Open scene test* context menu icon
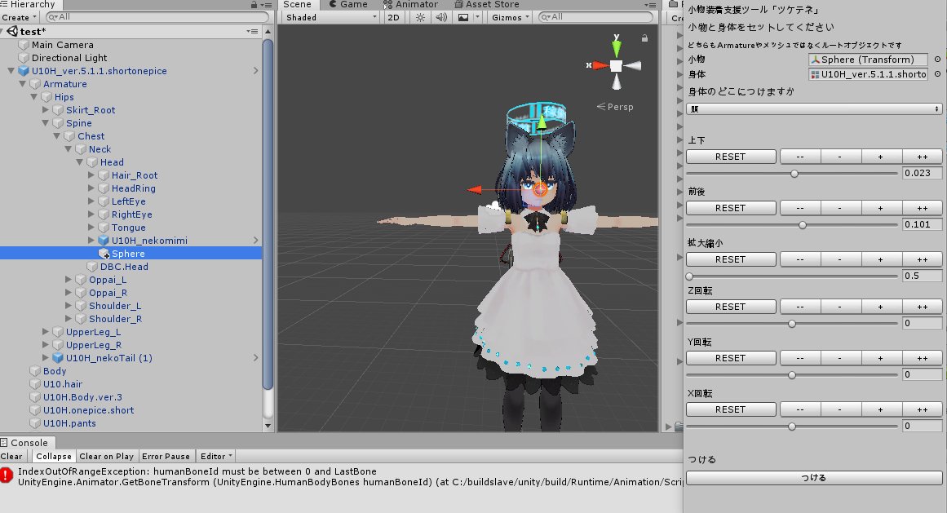This screenshot has width=947, height=513. click(x=252, y=31)
